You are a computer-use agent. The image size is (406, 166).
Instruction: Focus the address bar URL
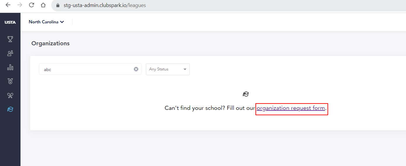[105, 5]
